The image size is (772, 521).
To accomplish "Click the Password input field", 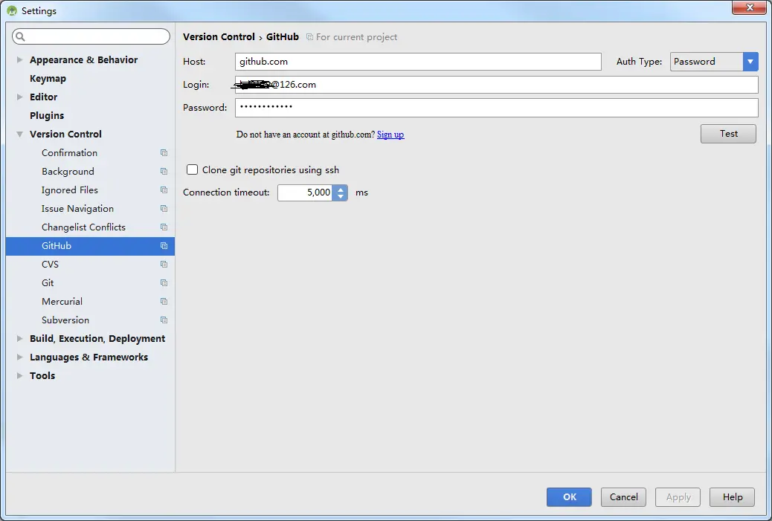I will [496, 108].
